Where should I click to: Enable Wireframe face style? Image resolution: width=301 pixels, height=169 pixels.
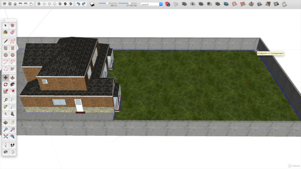(49, 4)
